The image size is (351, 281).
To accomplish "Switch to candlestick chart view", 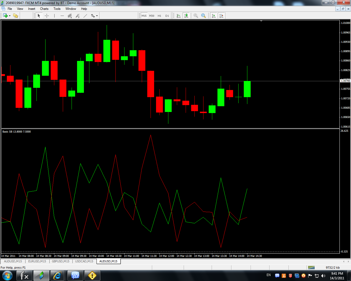I will pyautogui.click(x=186, y=16).
